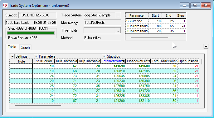Expand the Settings column group
This screenshot has width=214, height=118.
pos(12,56)
